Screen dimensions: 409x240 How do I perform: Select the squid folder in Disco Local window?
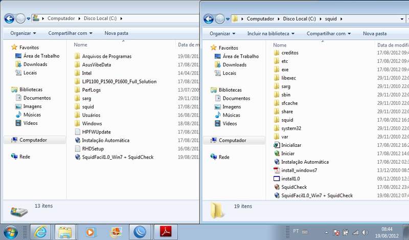pos(88,107)
